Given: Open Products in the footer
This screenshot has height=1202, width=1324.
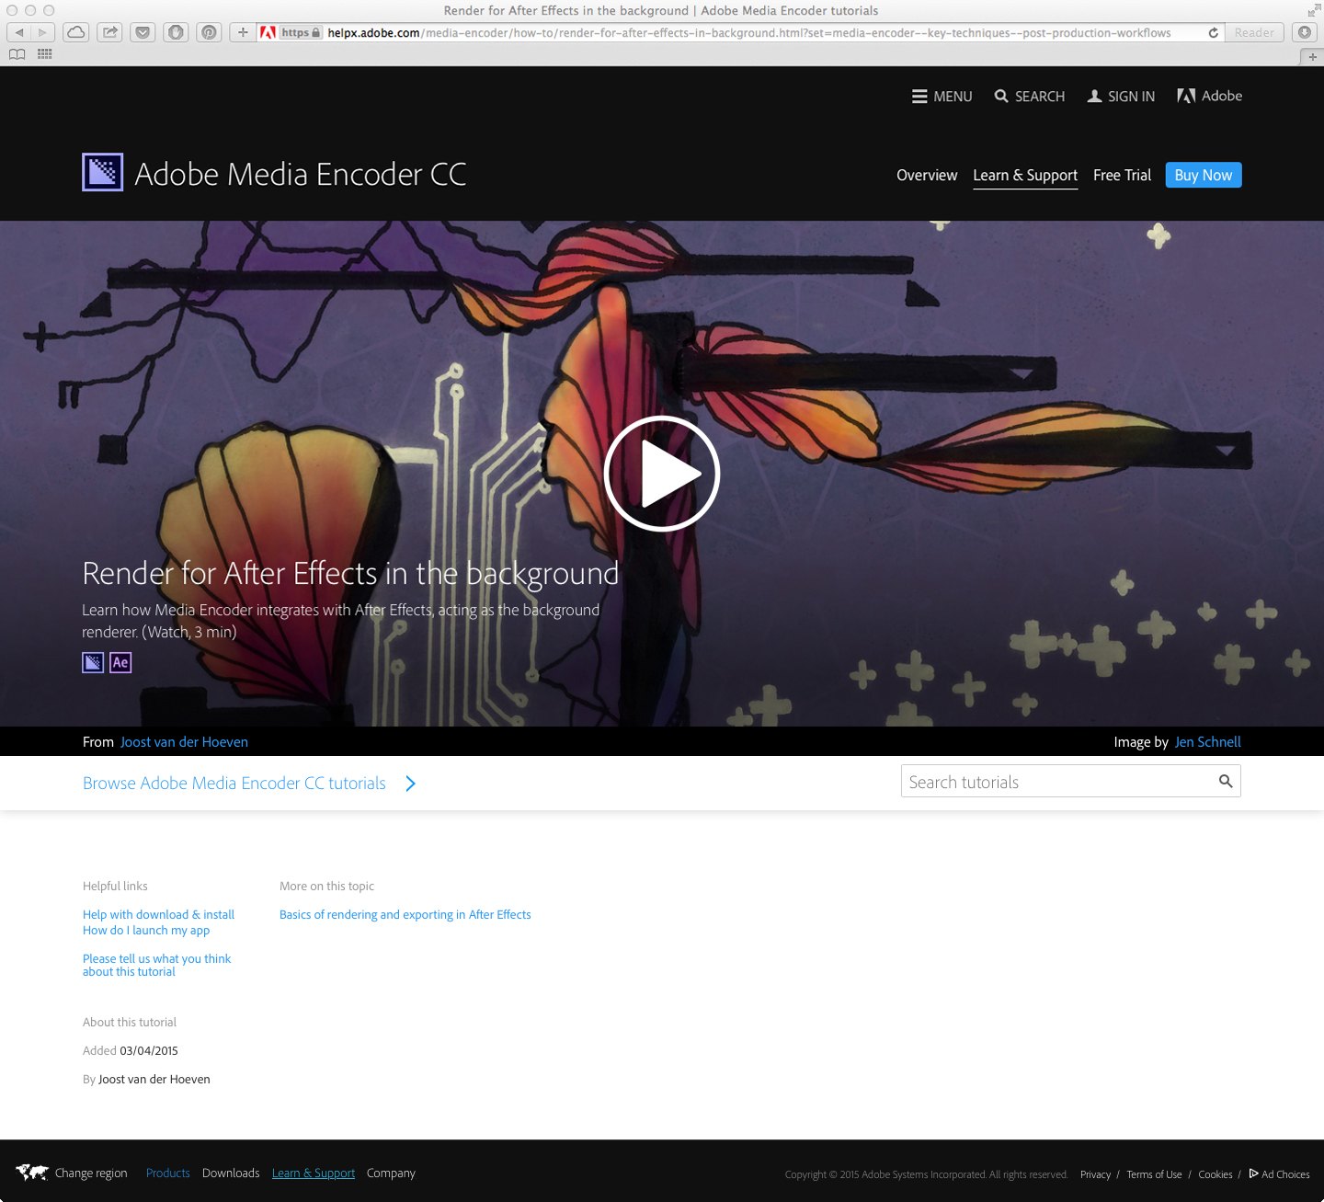Looking at the screenshot, I should pyautogui.click(x=168, y=1173).
